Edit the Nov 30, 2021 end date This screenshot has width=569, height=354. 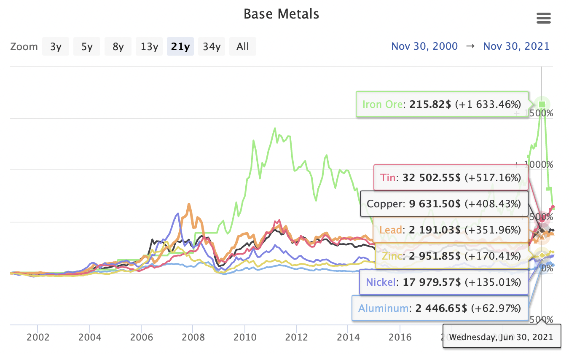(x=516, y=46)
